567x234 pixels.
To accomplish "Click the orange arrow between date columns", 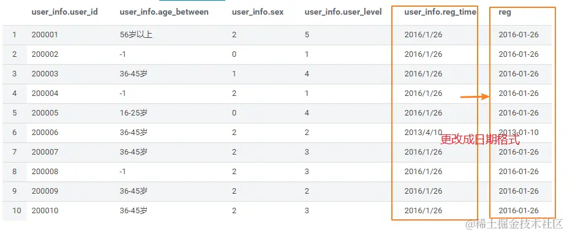I will point(475,97).
